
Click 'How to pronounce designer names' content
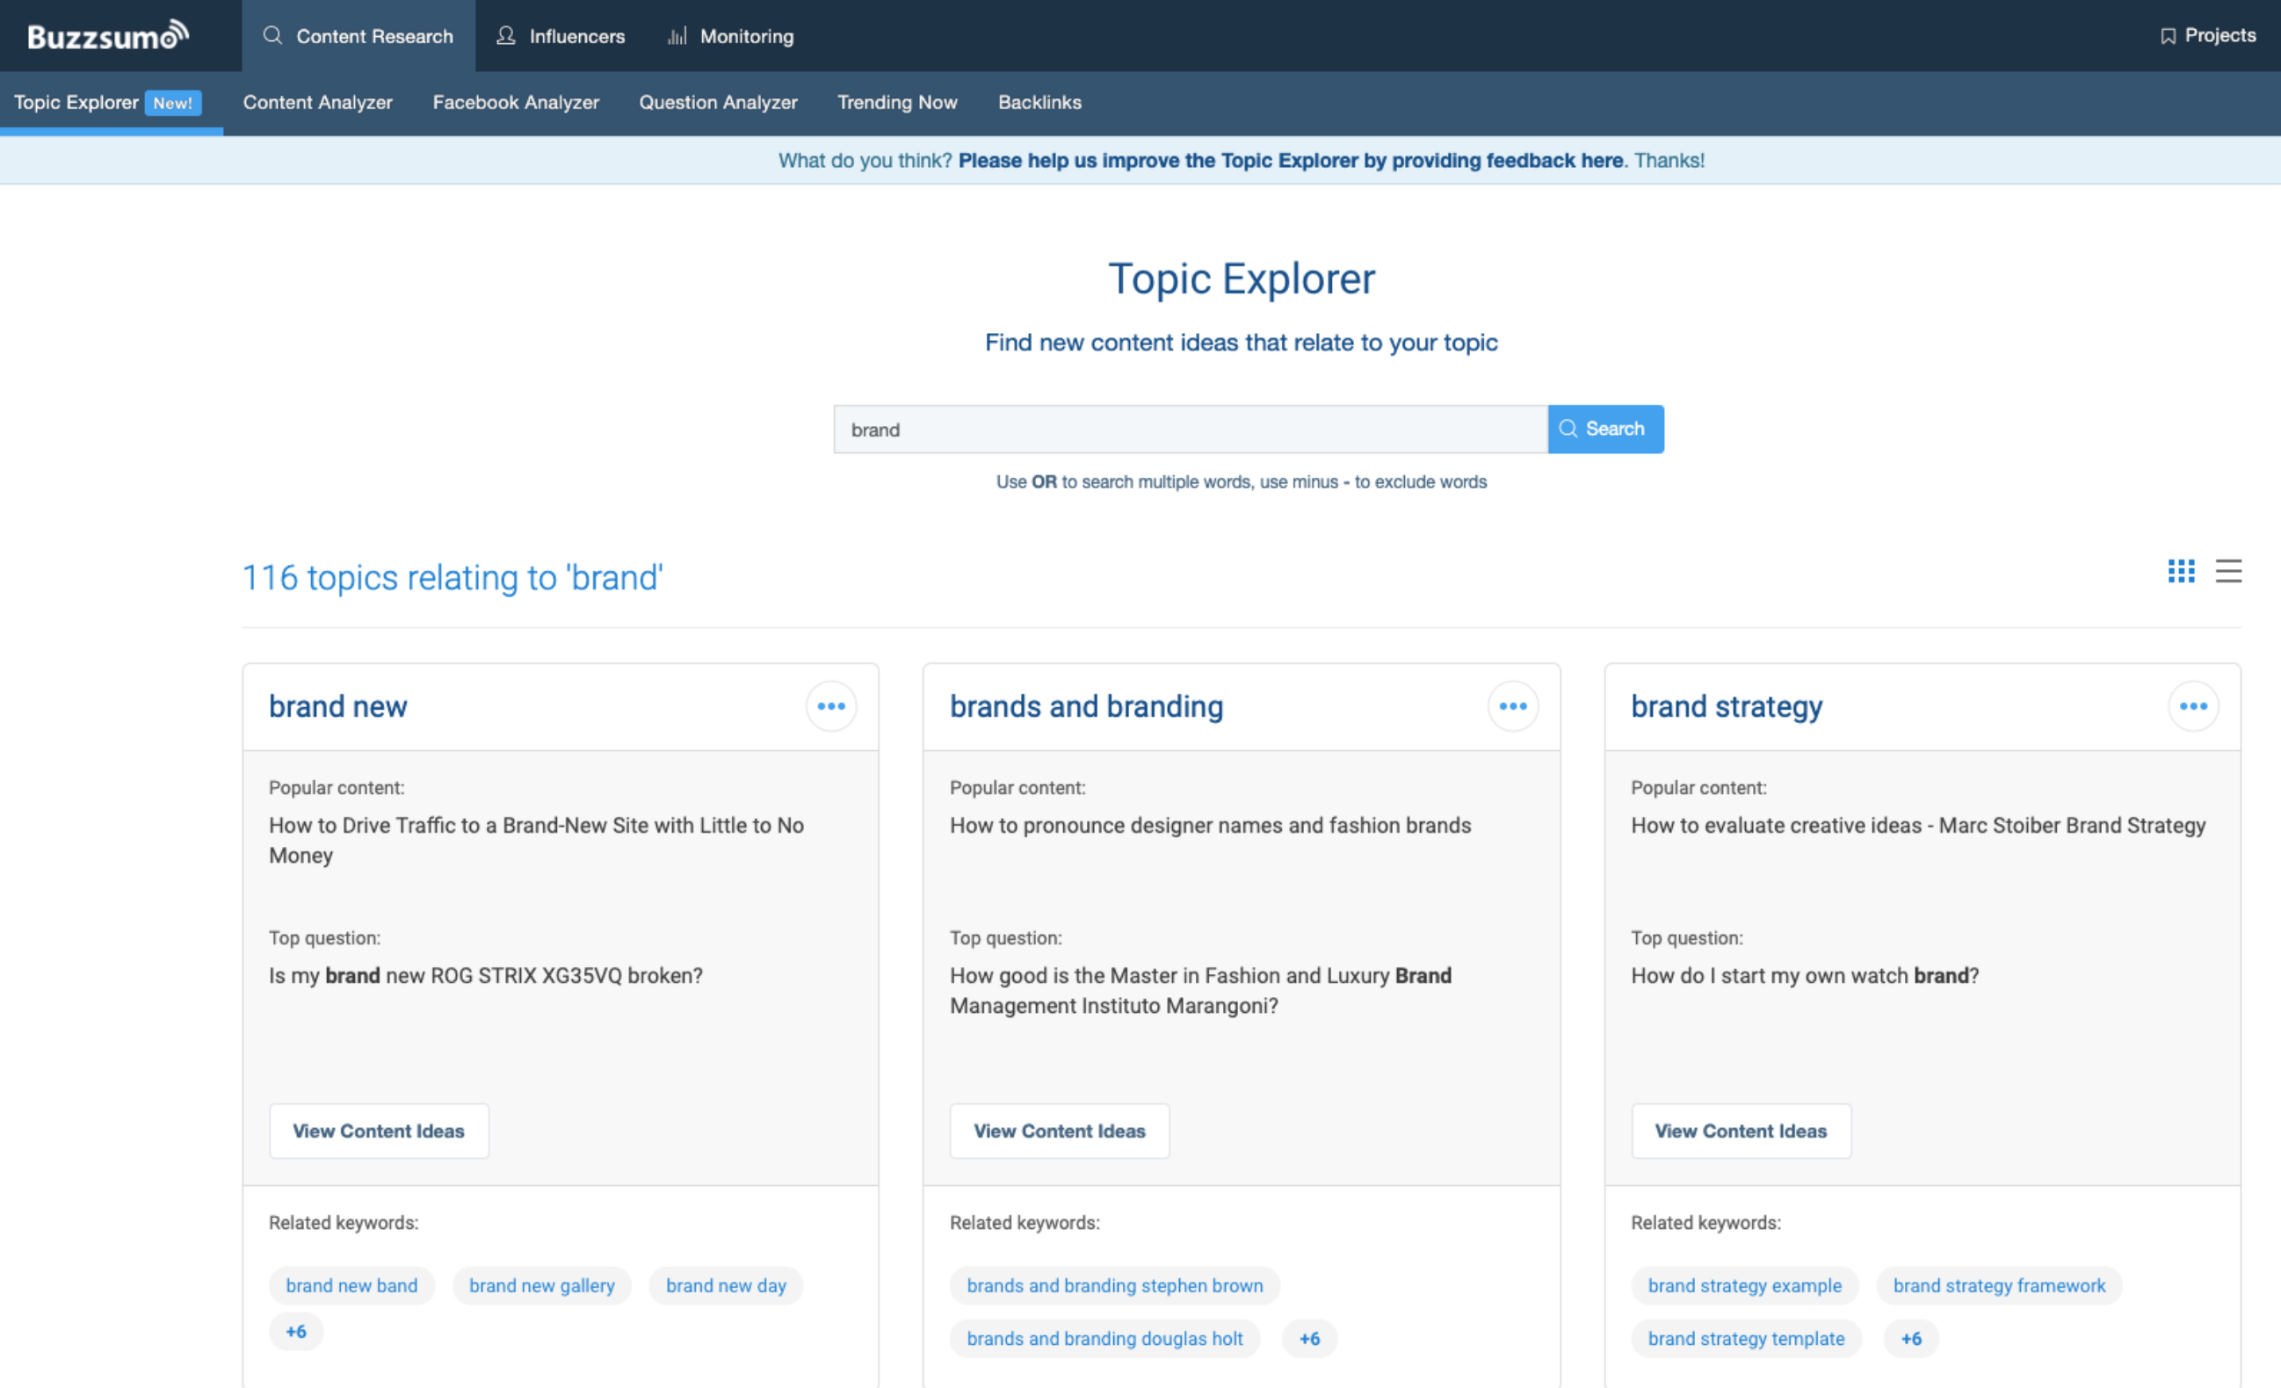[x=1210, y=826]
